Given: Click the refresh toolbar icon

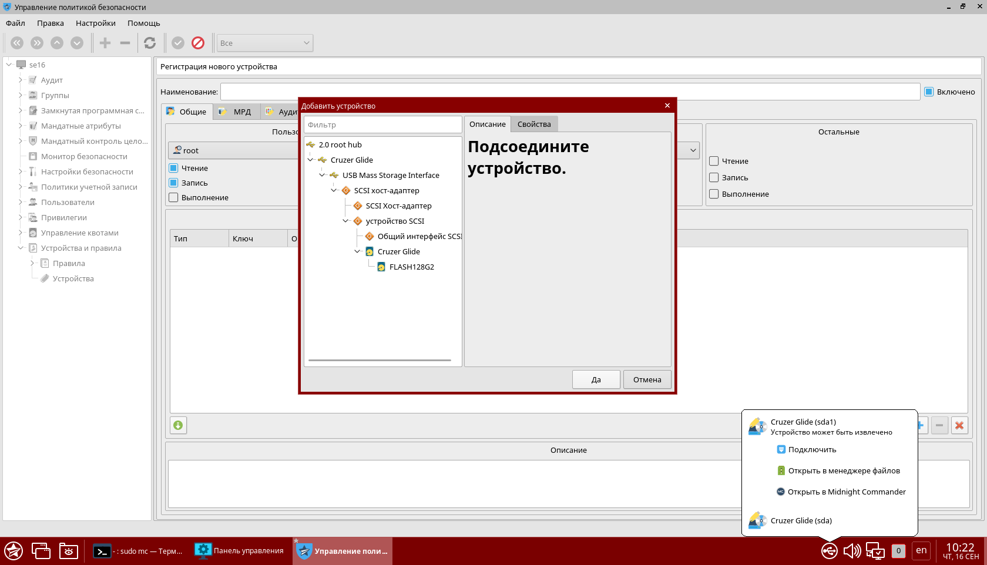Looking at the screenshot, I should (150, 43).
